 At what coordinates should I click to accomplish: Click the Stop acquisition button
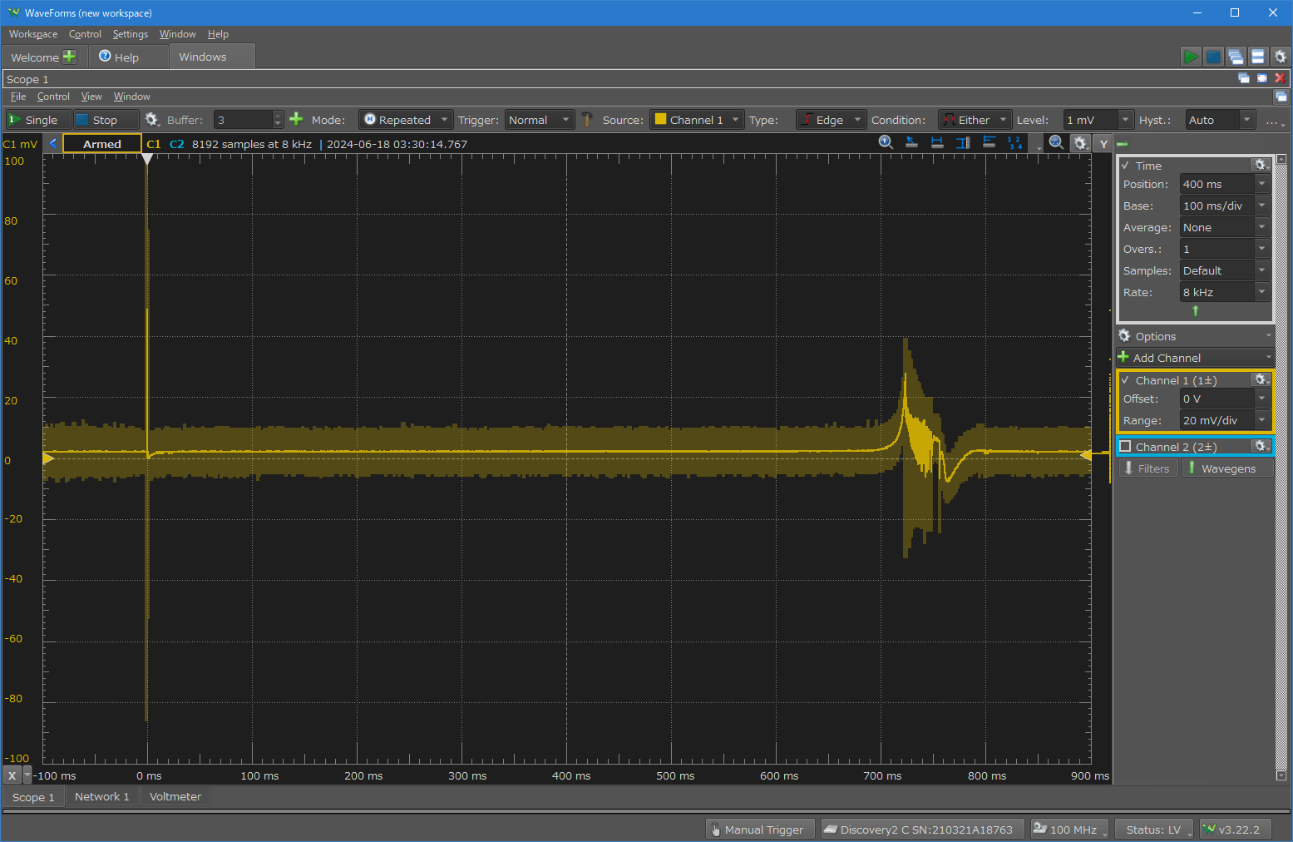(106, 120)
